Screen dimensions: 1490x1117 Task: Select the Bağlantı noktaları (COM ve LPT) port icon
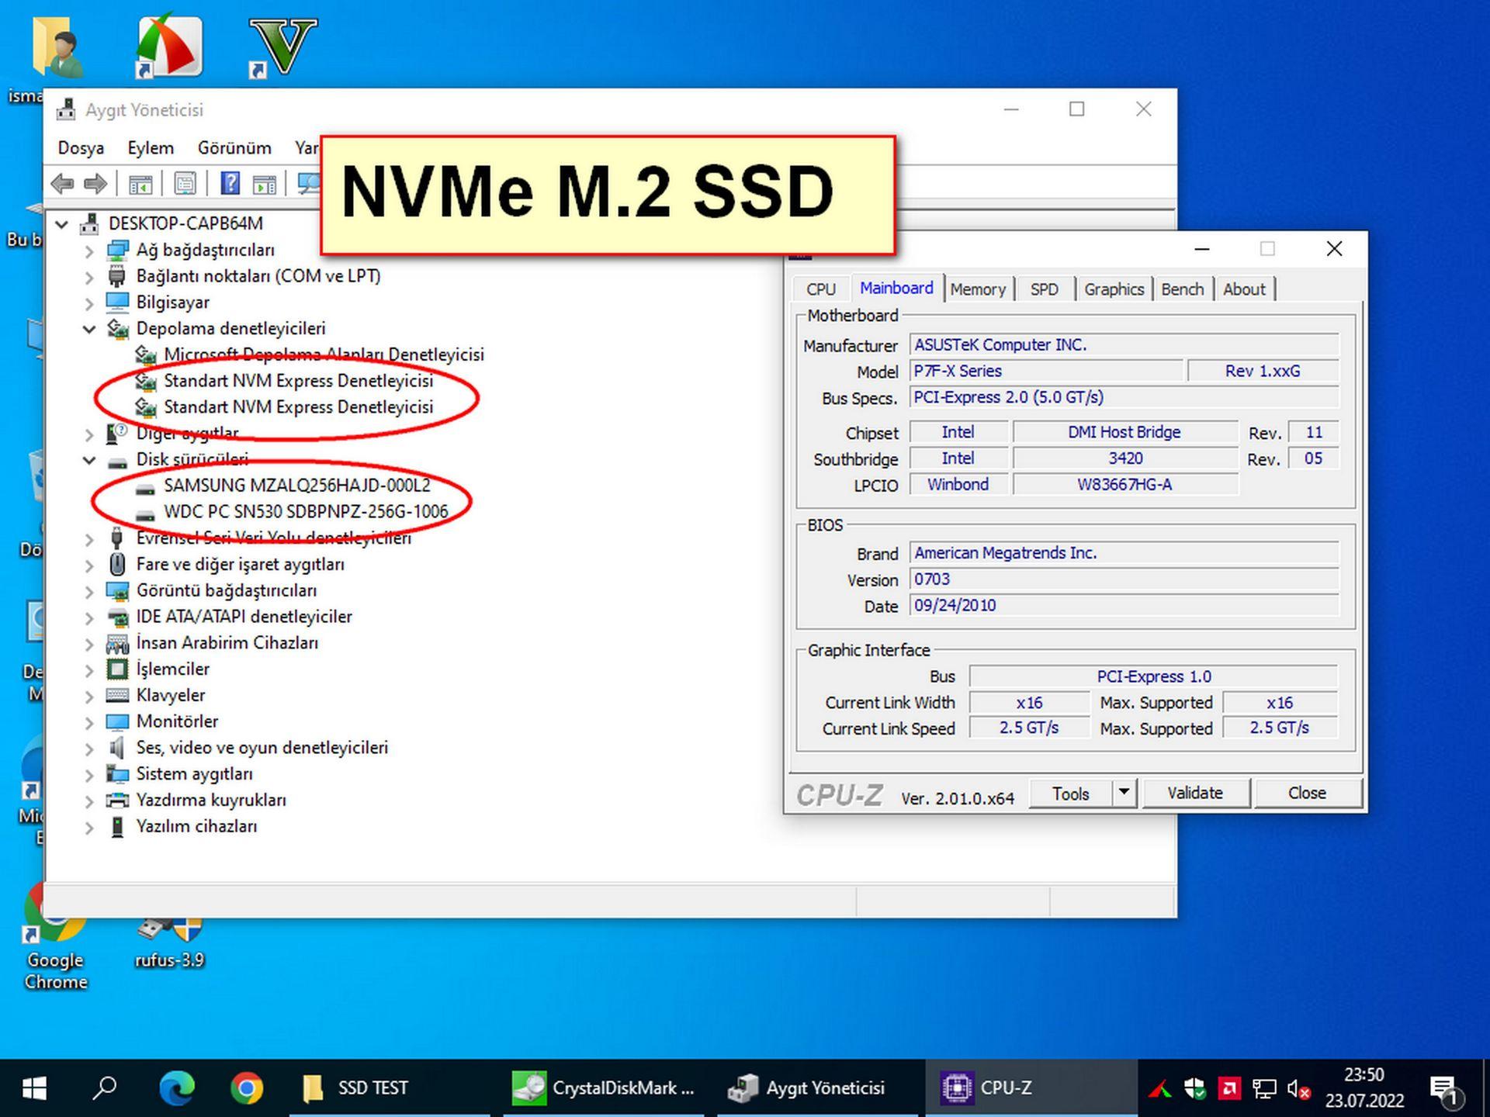click(x=117, y=276)
